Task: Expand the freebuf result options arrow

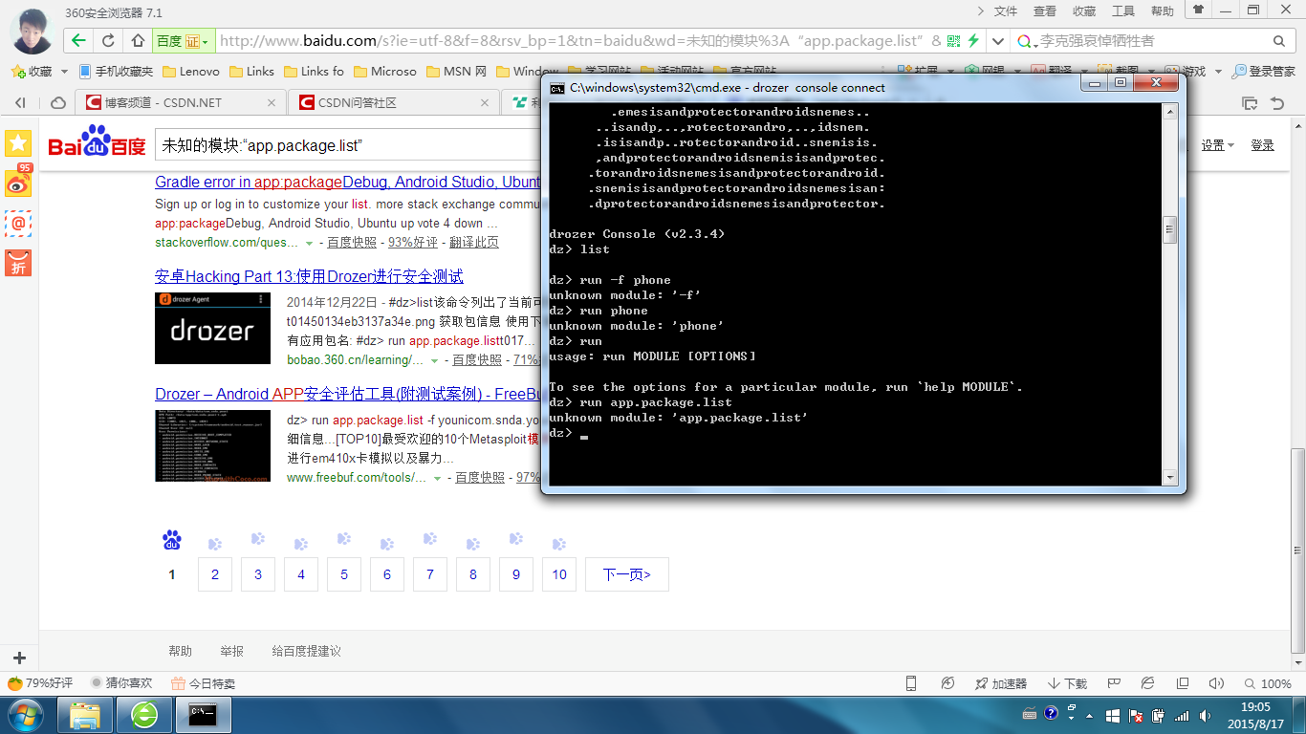Action: click(x=437, y=478)
